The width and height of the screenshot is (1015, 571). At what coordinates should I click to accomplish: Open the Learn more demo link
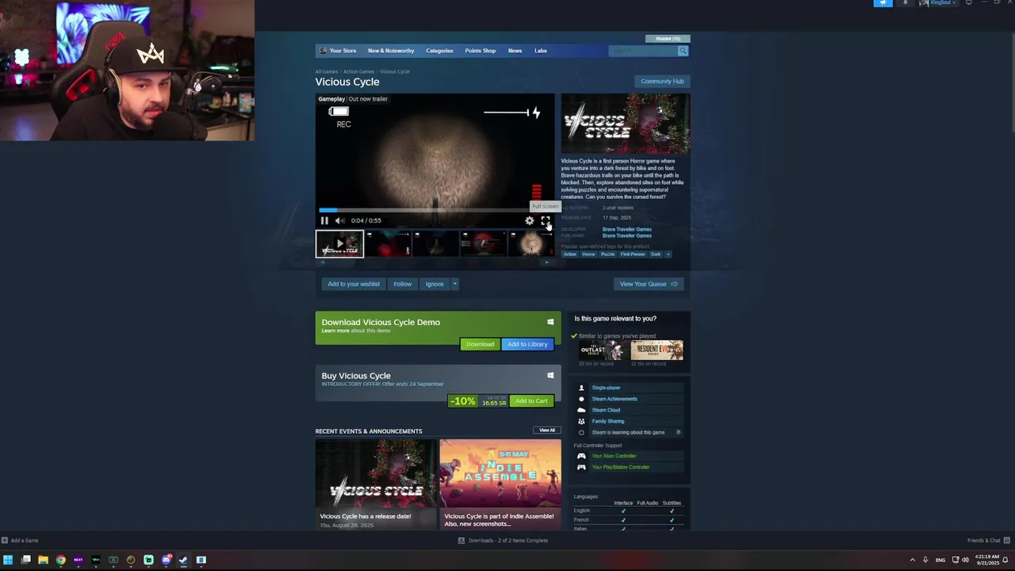click(x=335, y=331)
